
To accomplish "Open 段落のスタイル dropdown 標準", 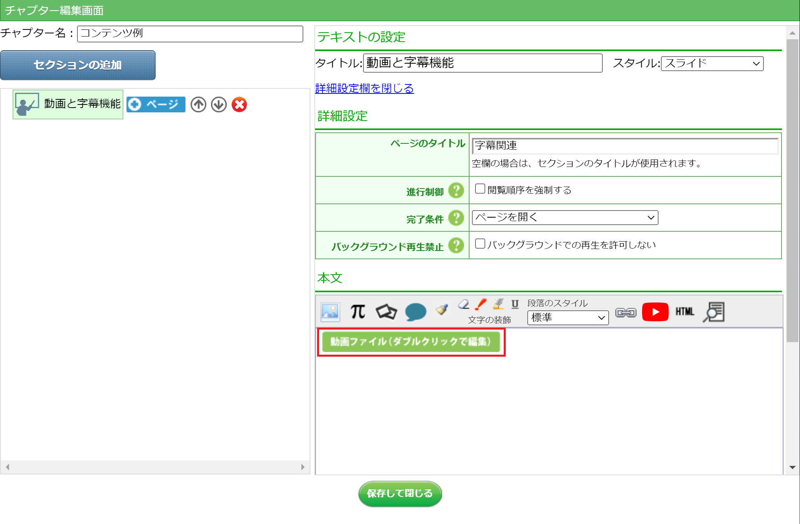I will [x=567, y=317].
